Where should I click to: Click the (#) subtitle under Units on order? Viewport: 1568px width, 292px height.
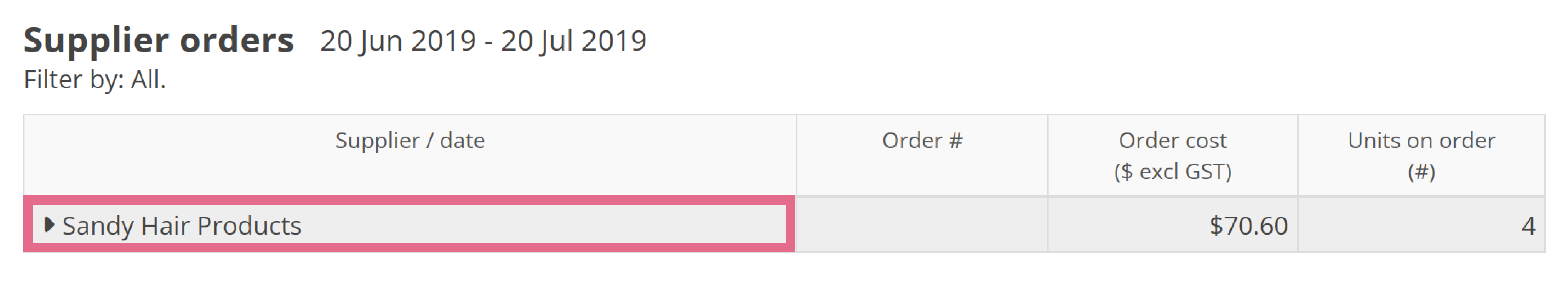pos(1421,172)
